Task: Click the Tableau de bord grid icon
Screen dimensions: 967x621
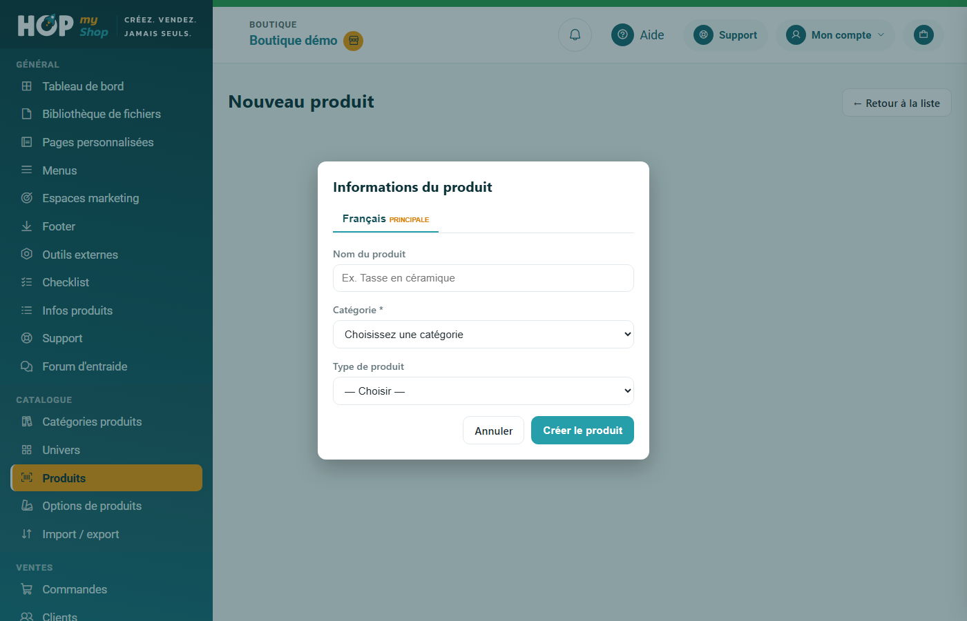Action: pos(27,86)
